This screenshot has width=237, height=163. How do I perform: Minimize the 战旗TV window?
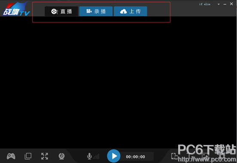(225, 4)
